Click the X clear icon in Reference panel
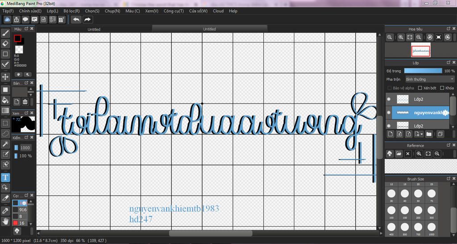 point(408,153)
